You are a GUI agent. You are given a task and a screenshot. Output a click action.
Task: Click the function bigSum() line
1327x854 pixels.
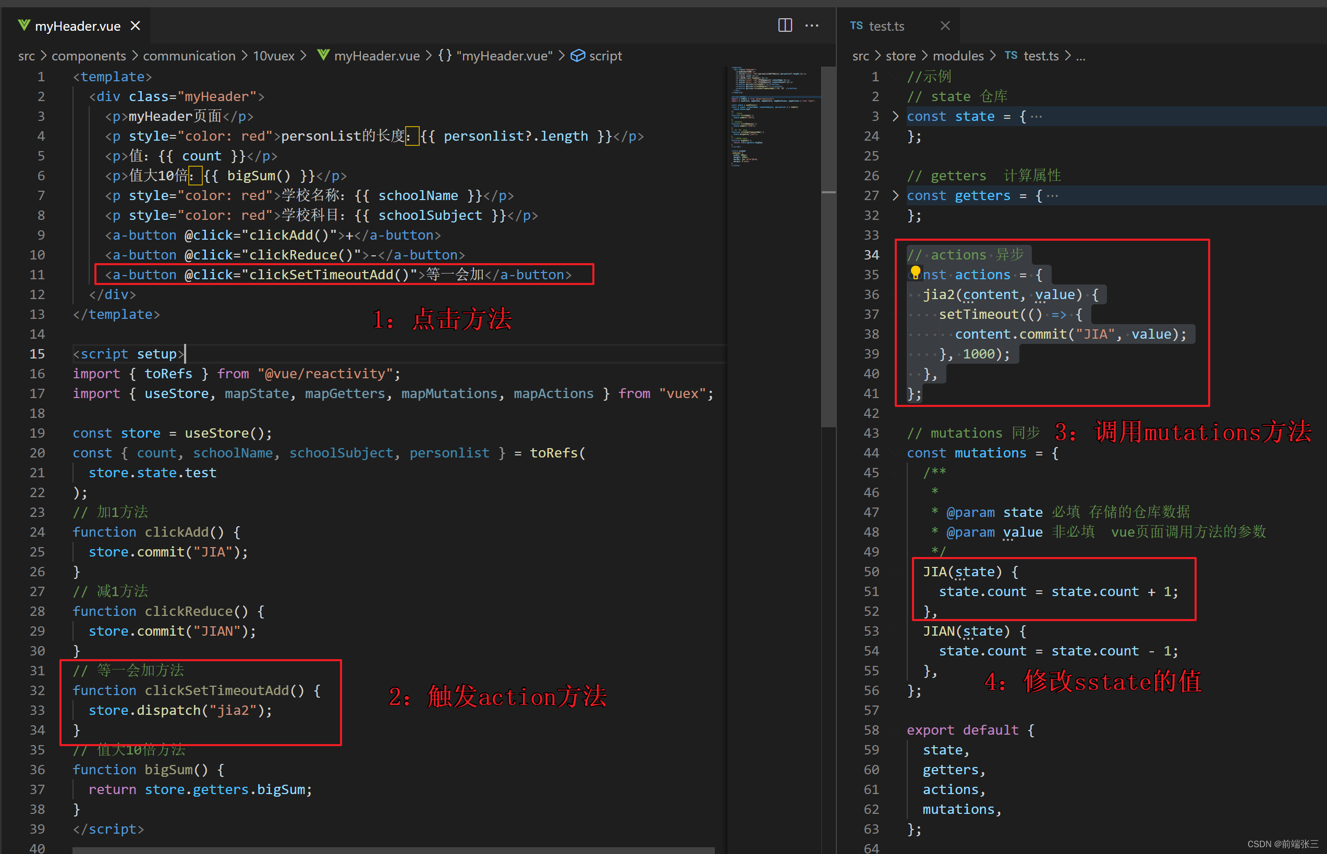coord(148,770)
